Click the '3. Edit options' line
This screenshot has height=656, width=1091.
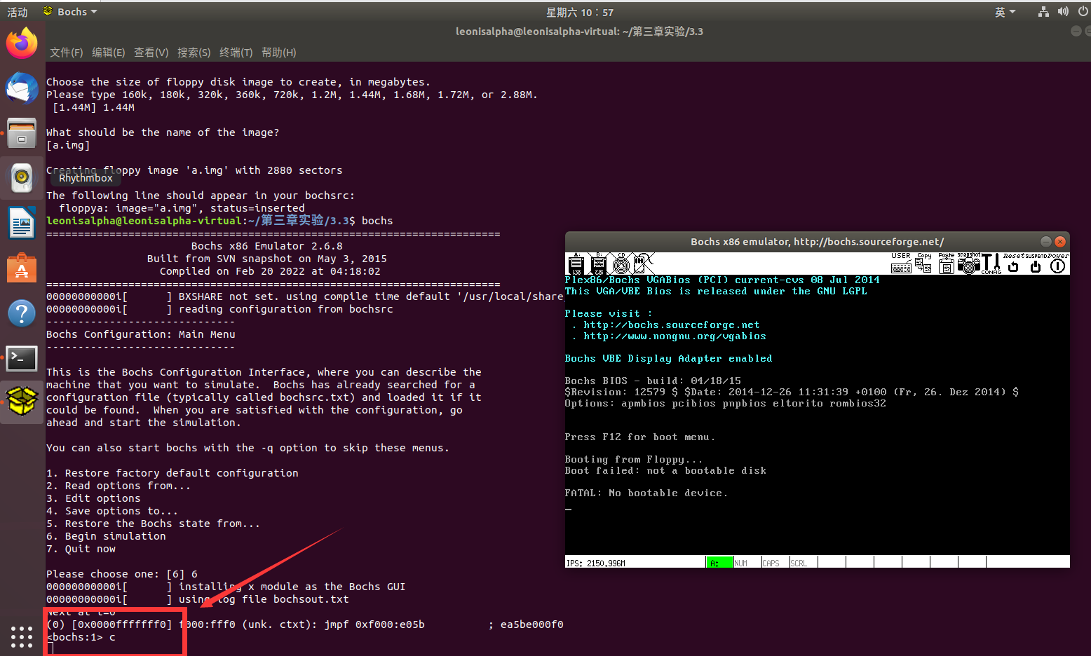point(93,498)
